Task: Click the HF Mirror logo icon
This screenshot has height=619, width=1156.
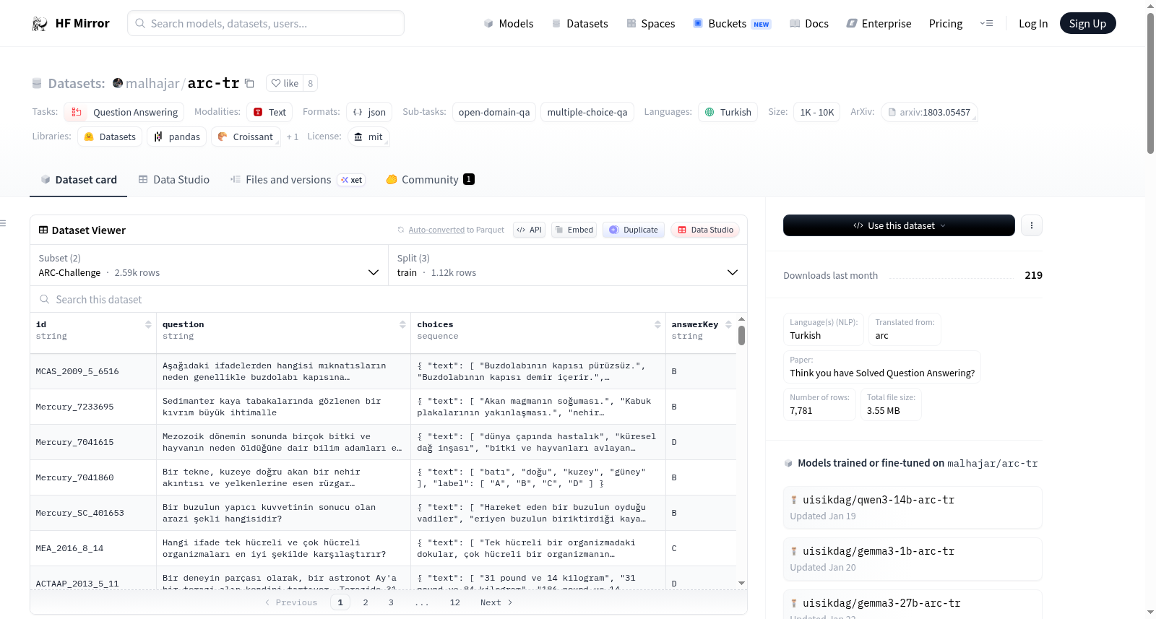Action: 40,24
